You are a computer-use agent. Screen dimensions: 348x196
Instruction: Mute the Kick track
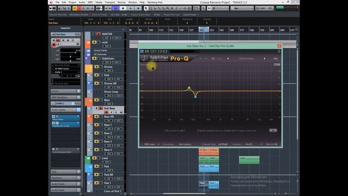(x=97, y=75)
